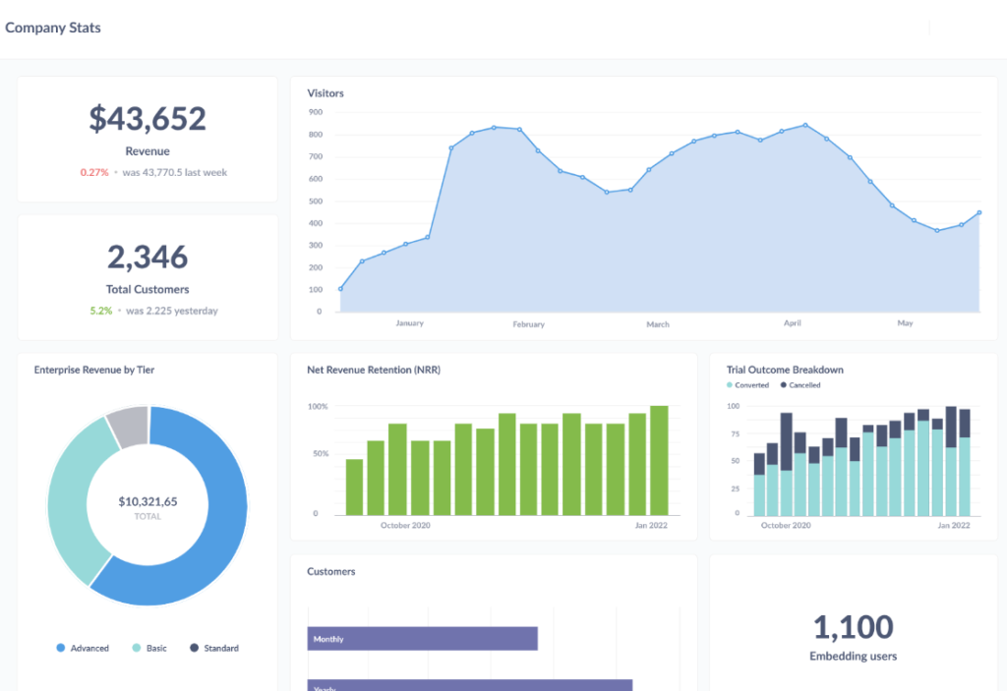Toggle the Advanced legend item
The height and width of the screenshot is (691, 1007).
(83, 648)
